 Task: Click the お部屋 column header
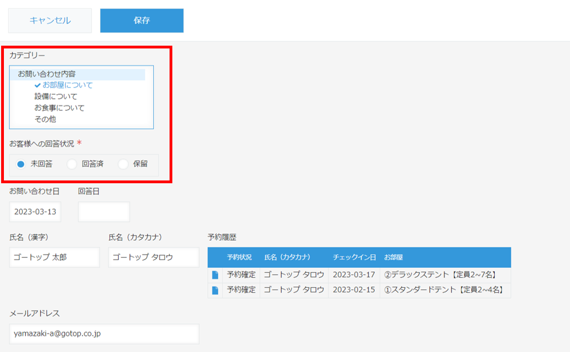pyautogui.click(x=393, y=257)
